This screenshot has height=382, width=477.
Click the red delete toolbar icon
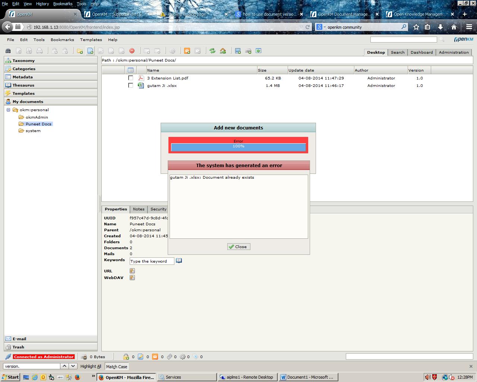pyautogui.click(x=132, y=51)
